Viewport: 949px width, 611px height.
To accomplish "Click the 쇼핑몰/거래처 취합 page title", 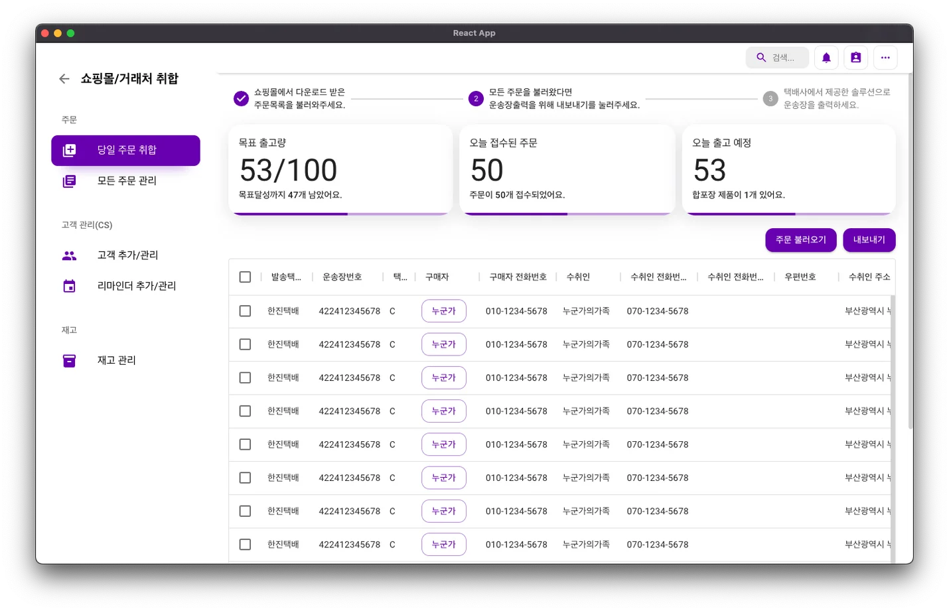I will tap(129, 79).
